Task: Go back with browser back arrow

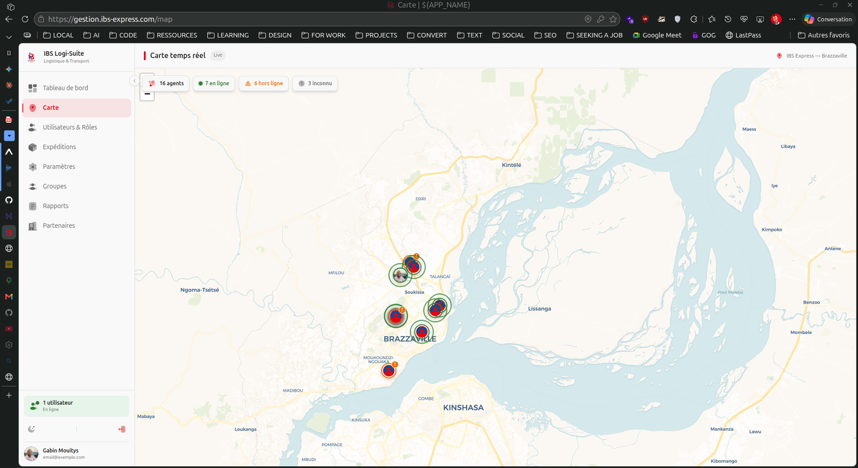Action: [x=9, y=19]
